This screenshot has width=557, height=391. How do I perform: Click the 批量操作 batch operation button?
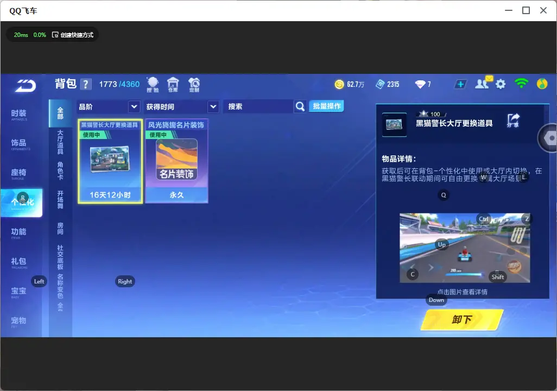(326, 106)
